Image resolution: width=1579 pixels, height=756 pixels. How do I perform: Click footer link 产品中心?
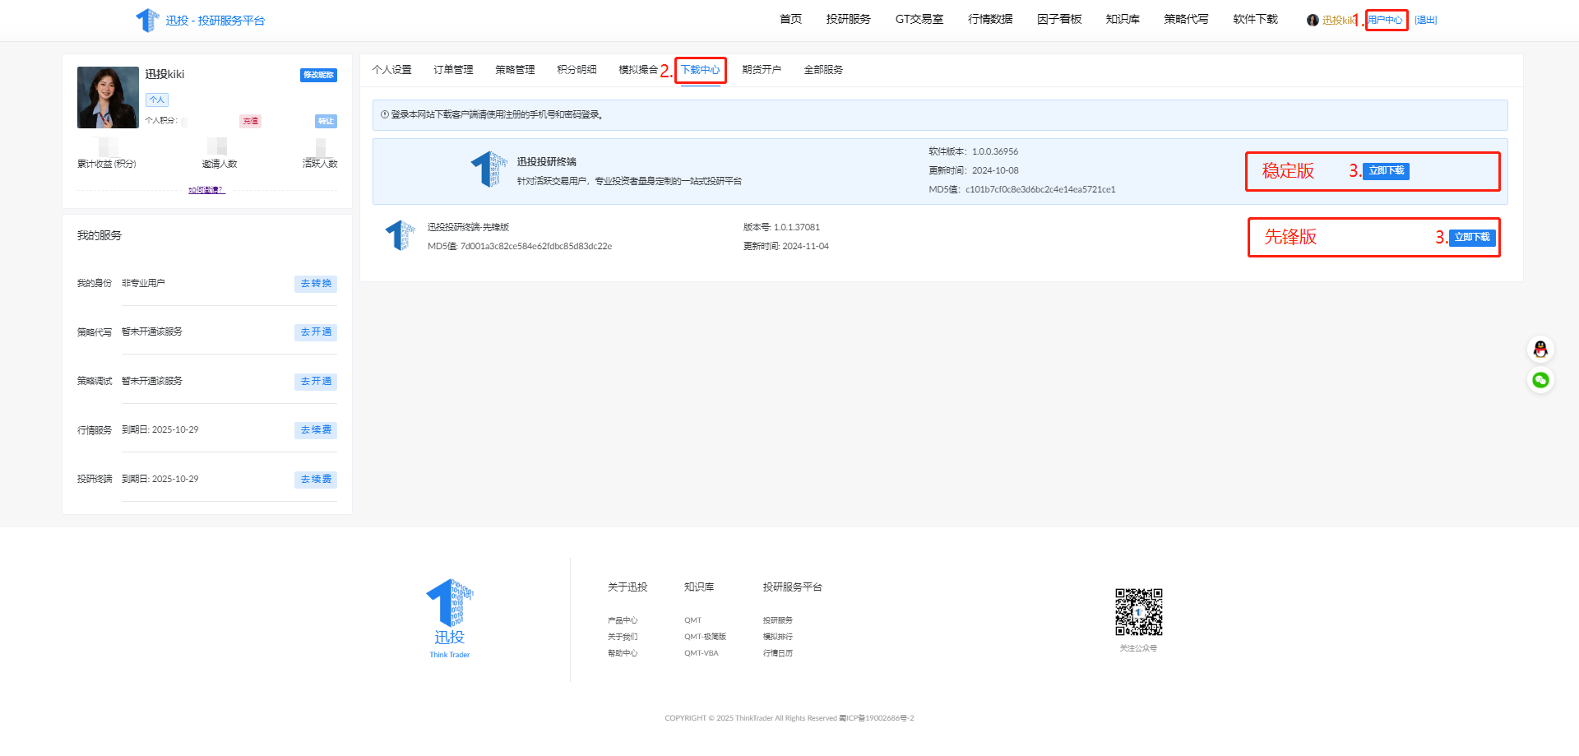623,620
